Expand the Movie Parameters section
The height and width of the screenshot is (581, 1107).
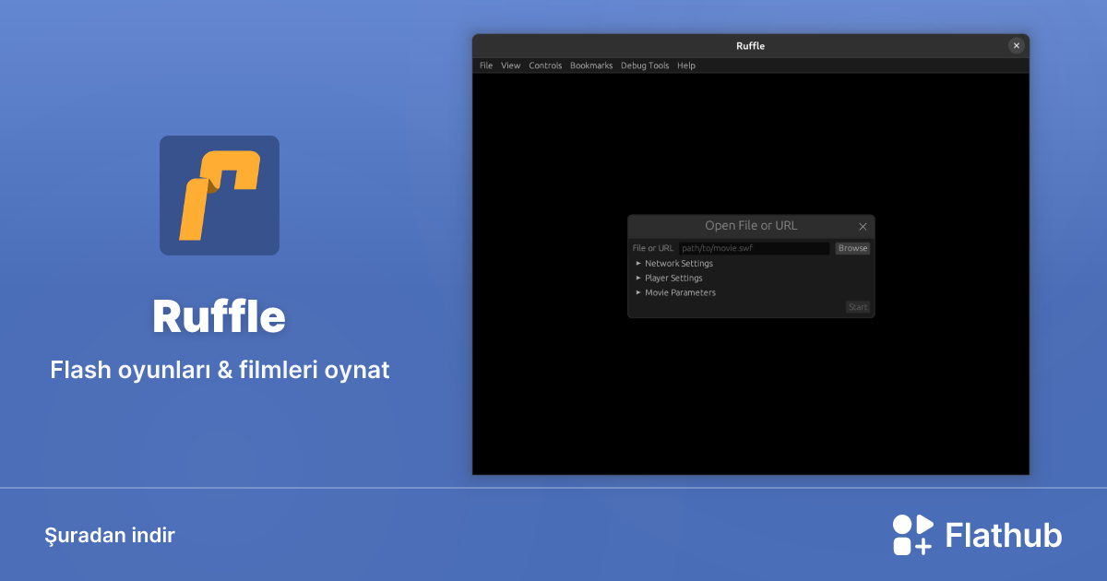click(680, 292)
